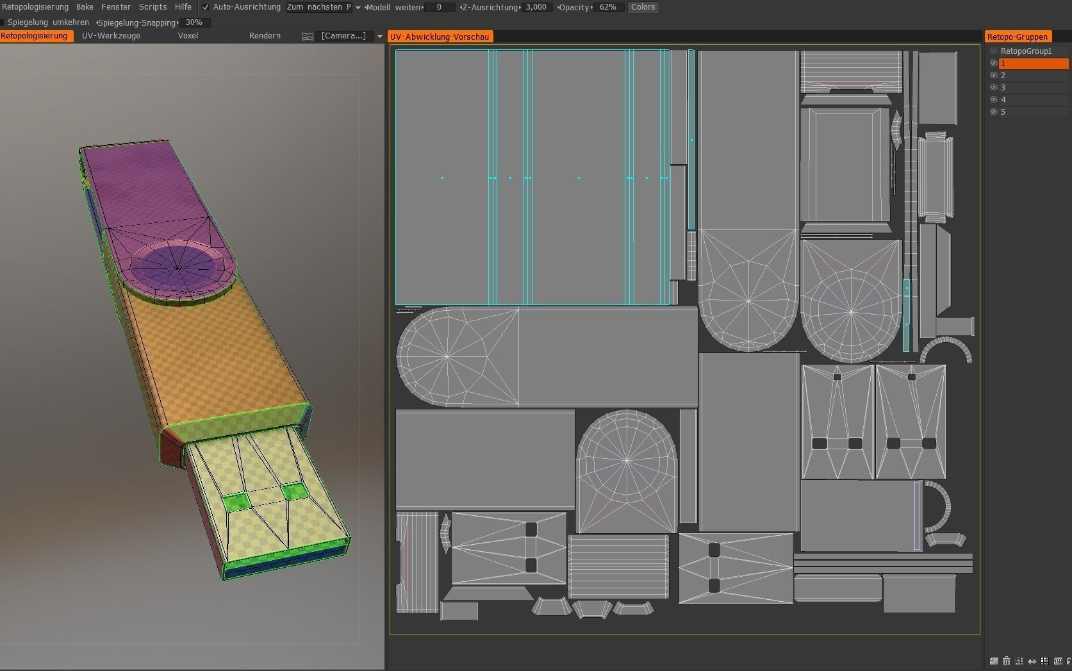This screenshot has height=671, width=1072.
Task: Click the double-arrow icon in Retopo-Gruppen footer
Action: (x=1032, y=661)
